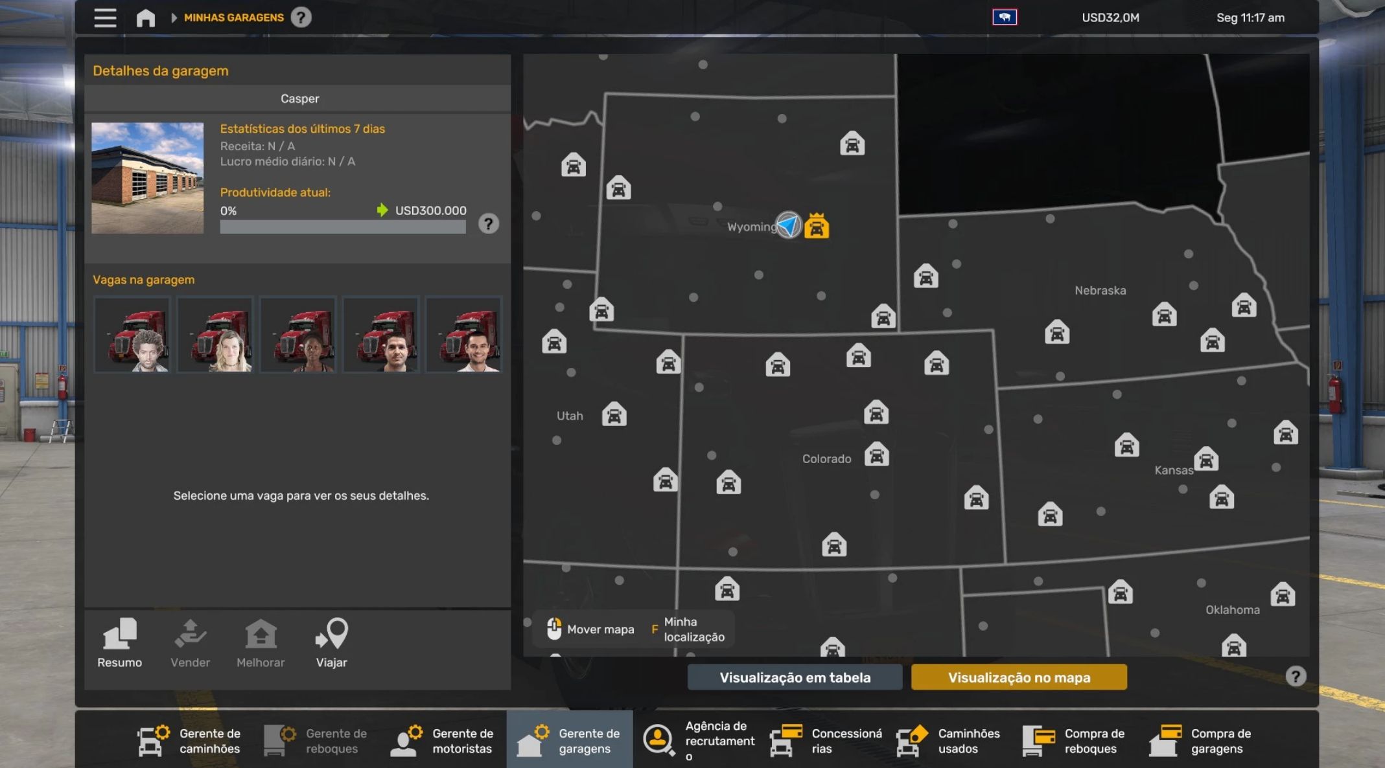Click the productivity progress bar
The height and width of the screenshot is (768, 1385).
click(x=343, y=227)
